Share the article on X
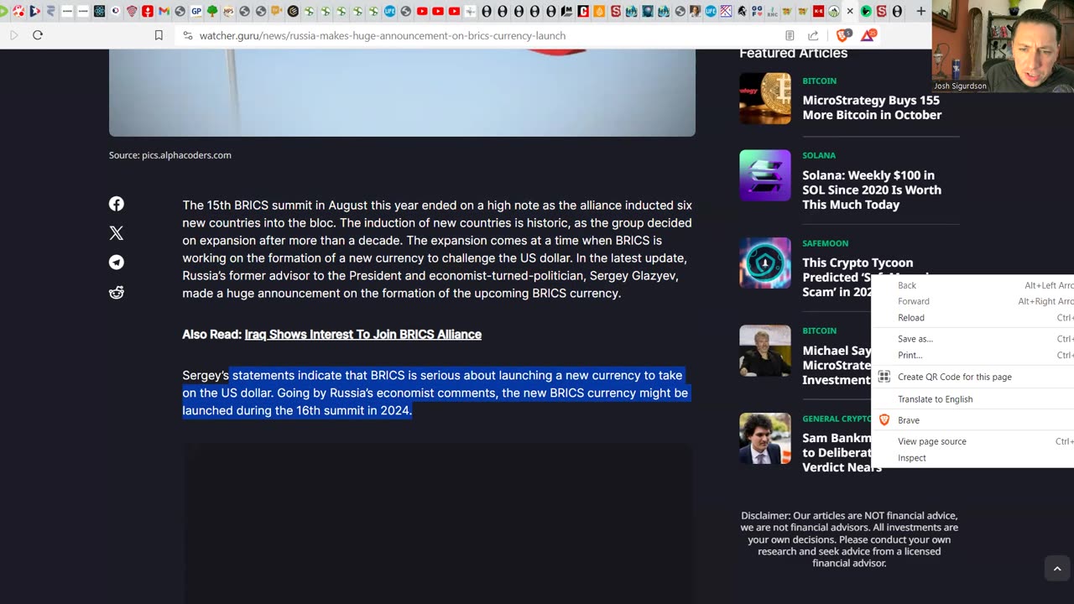This screenshot has height=604, width=1074. click(x=117, y=233)
